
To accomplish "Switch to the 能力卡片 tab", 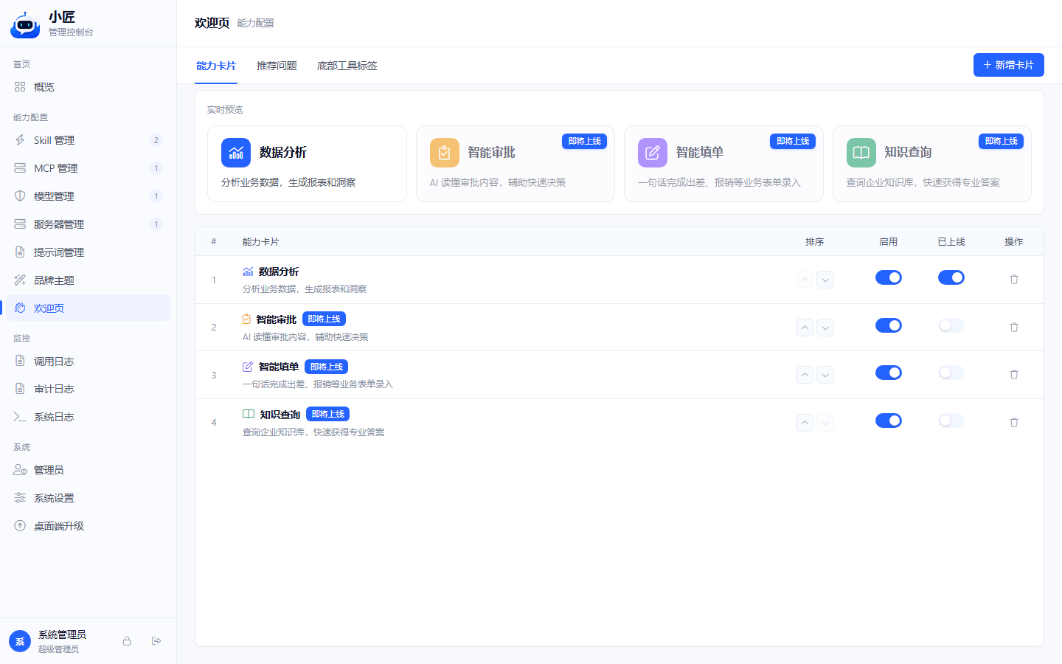I will (x=216, y=66).
